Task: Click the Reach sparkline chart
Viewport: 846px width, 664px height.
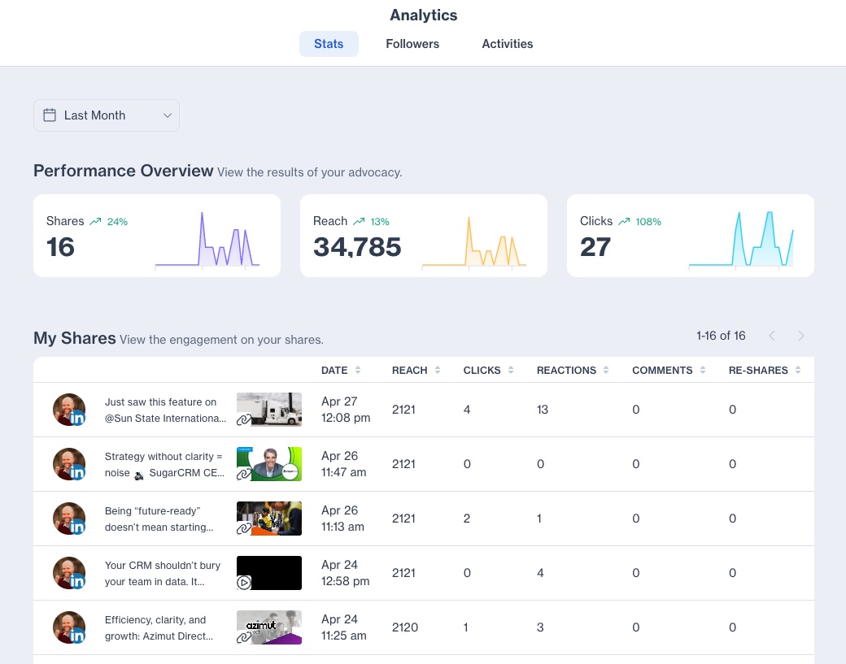Action: pyautogui.click(x=473, y=241)
